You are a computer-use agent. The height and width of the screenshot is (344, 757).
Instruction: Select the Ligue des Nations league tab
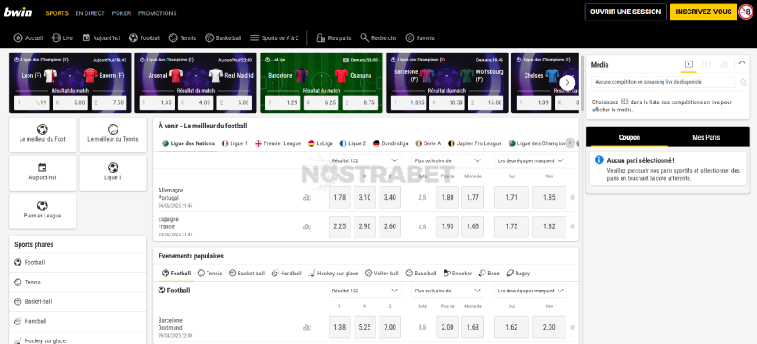(188, 143)
